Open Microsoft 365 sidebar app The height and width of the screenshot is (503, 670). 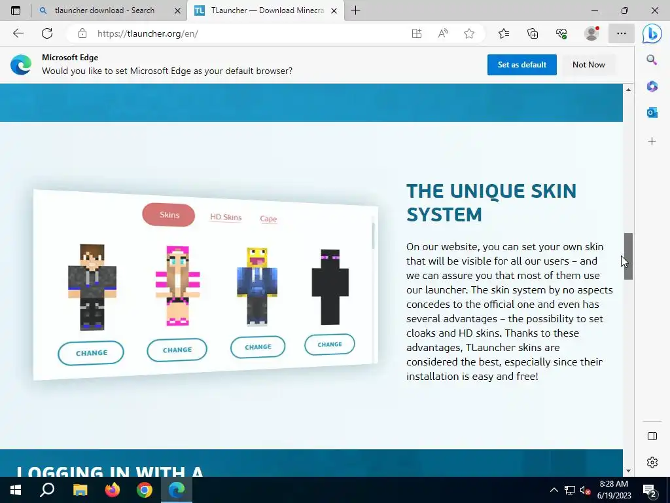(x=652, y=86)
